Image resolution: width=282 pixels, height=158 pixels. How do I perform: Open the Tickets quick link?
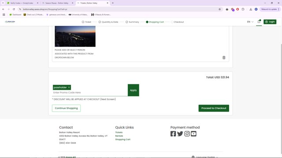(119, 133)
